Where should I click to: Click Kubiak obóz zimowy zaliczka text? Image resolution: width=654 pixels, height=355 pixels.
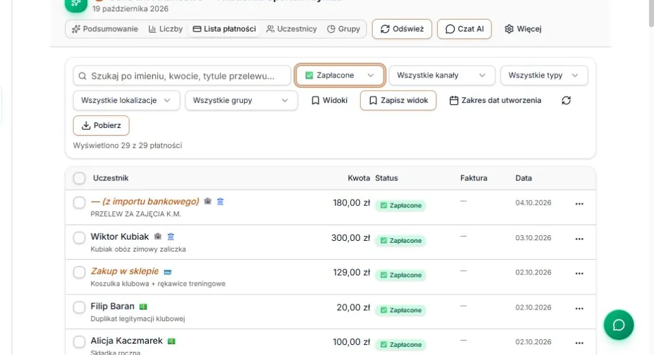138,249
